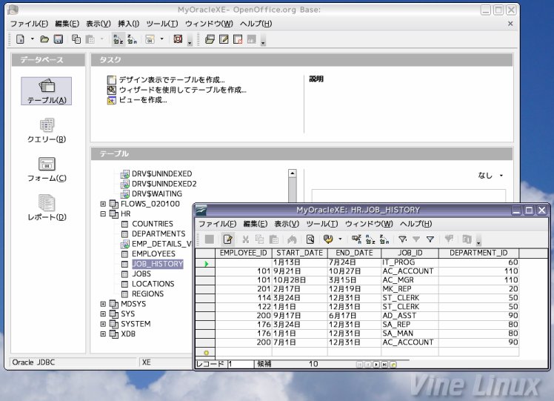Click the AutoFilter funnel icon
Screen dimensions: 554x401
(x=402, y=239)
